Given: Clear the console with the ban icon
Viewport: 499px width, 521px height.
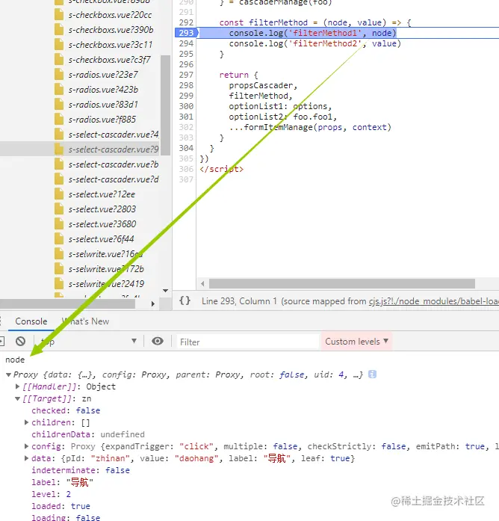Looking at the screenshot, I should coord(21,342).
